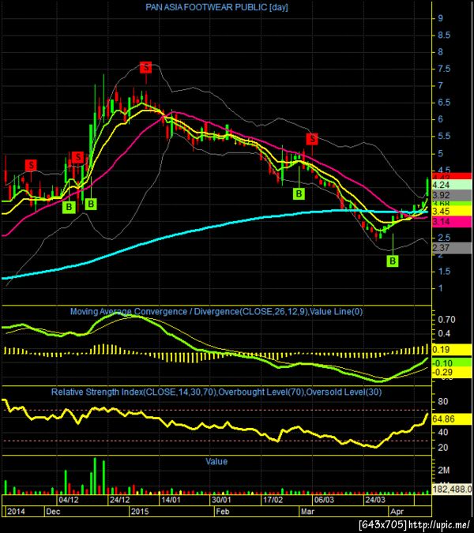The width and height of the screenshot is (474, 533).
Task: Click the 7.5 tick on the price axis
Action: coord(444,69)
